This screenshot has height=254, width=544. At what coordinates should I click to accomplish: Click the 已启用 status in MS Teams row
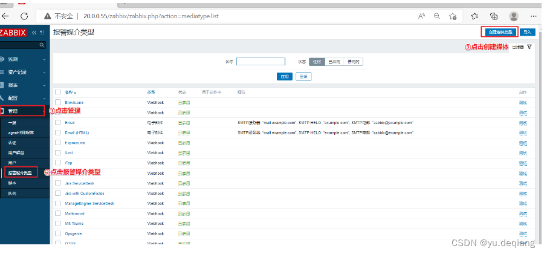184,224
